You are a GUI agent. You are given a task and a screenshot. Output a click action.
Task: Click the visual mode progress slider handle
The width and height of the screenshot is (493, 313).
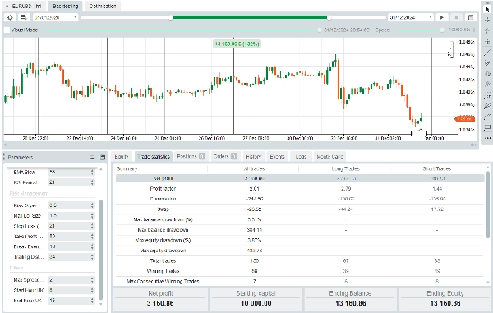(x=320, y=30)
